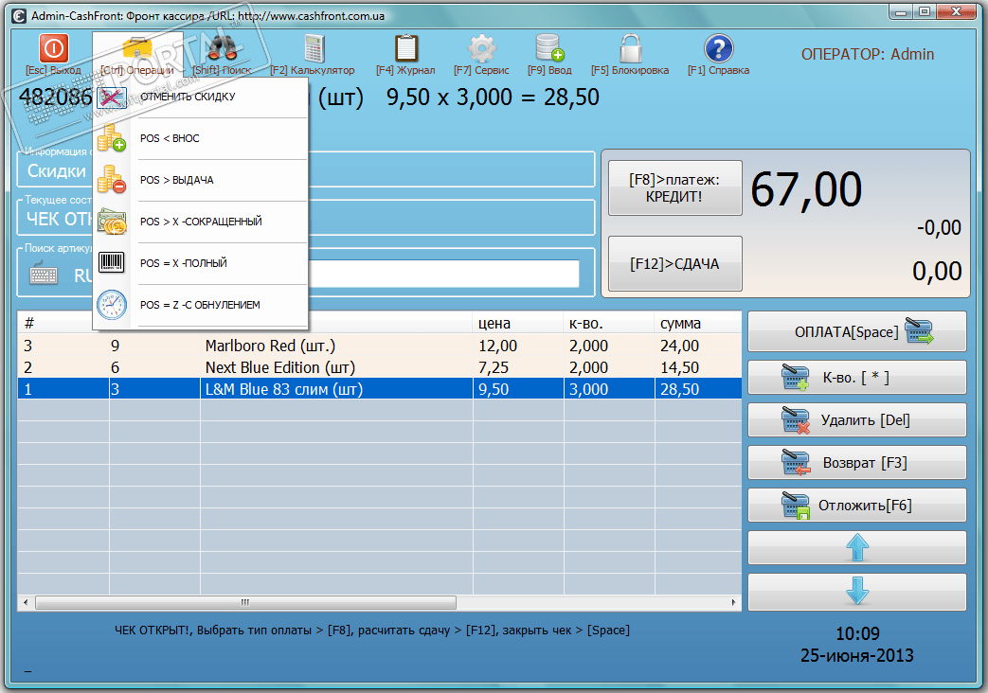Click the сумма column header
This screenshot has width=988, height=693.
click(x=698, y=323)
